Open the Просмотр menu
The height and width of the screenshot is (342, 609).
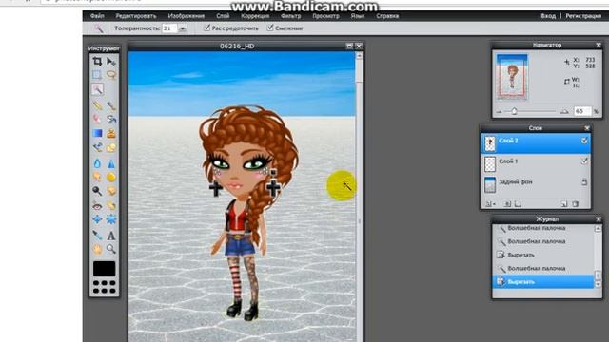325,16
